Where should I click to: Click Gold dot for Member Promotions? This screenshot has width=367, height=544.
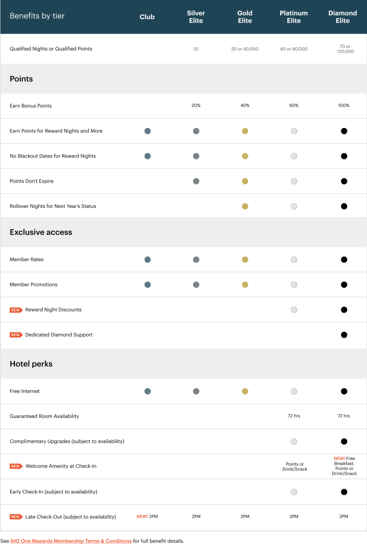(245, 284)
